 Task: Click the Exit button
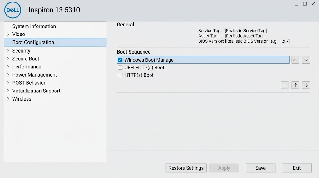(x=297, y=168)
